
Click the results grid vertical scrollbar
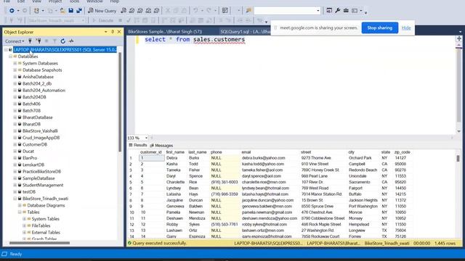point(458,158)
